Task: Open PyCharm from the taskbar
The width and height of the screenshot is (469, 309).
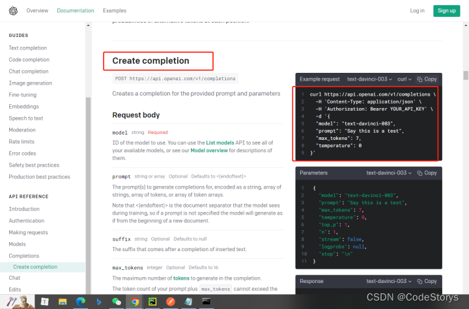Action: [152, 302]
